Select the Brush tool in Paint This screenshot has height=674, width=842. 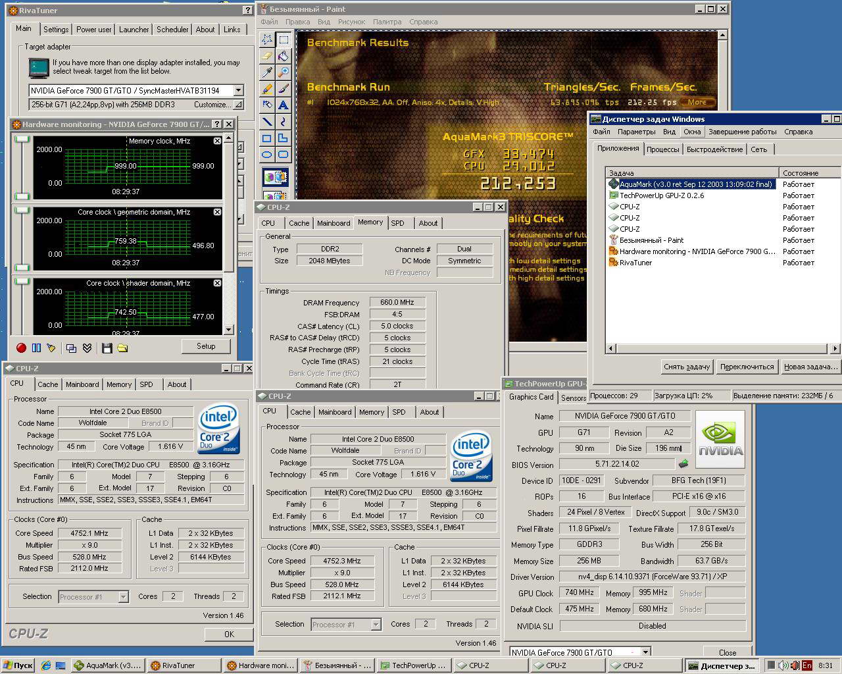(283, 89)
